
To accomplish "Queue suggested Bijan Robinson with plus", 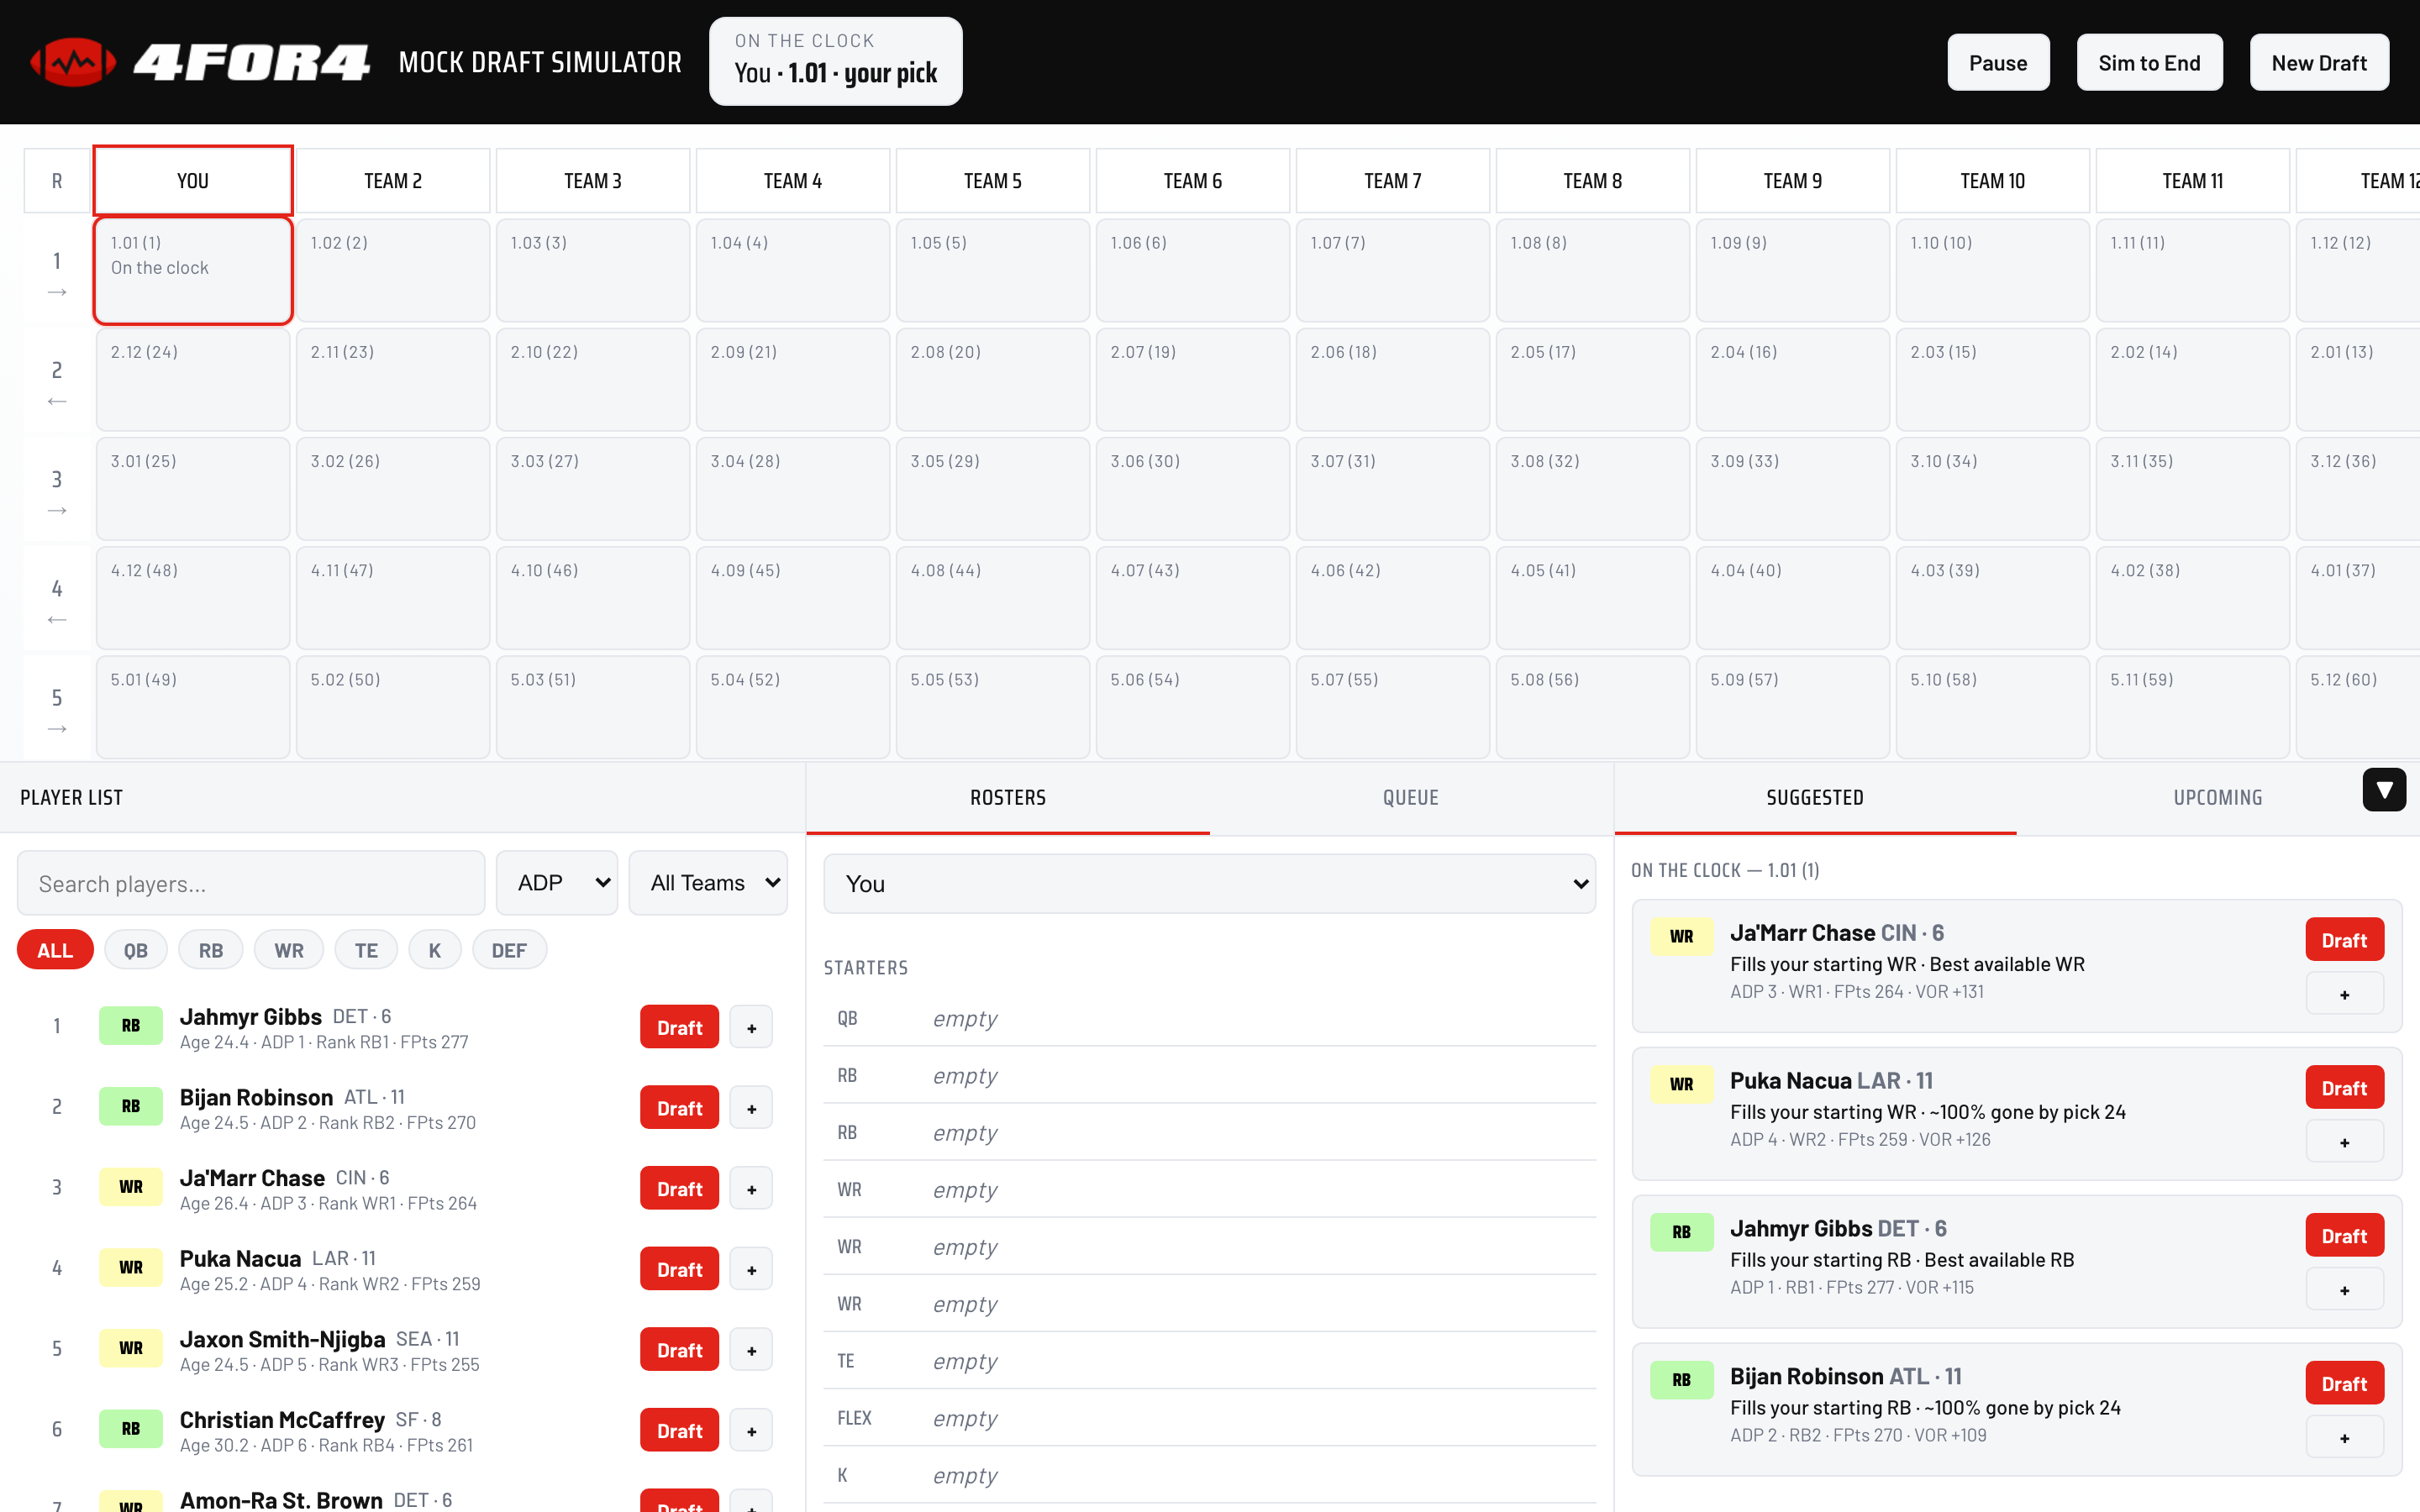I will (x=2344, y=1438).
